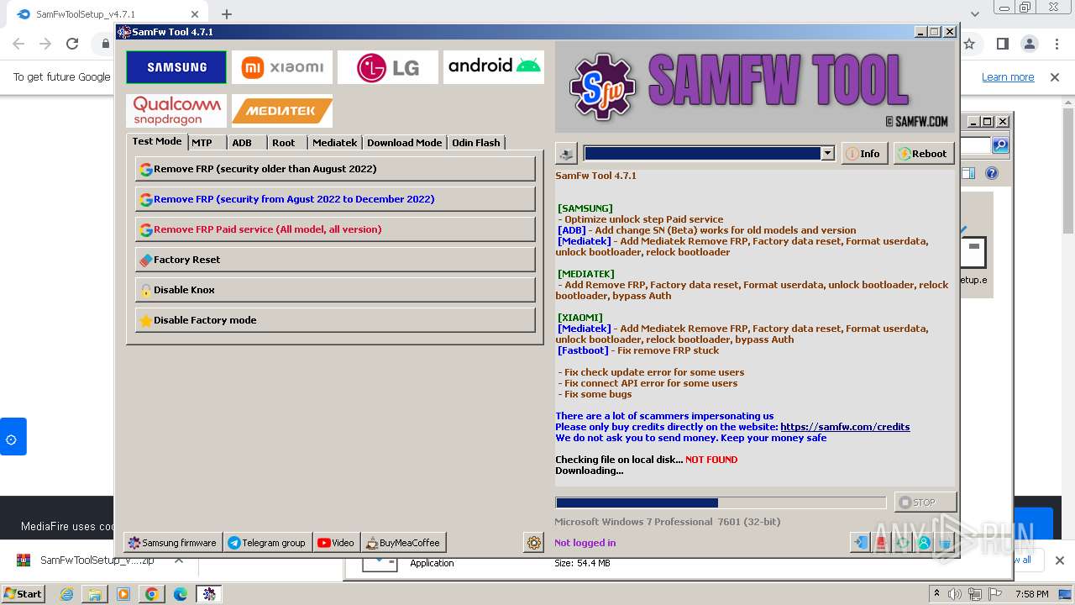Open Microsoft Edge from taskbar
Screen dimensions: 1075x605
[x=181, y=594]
